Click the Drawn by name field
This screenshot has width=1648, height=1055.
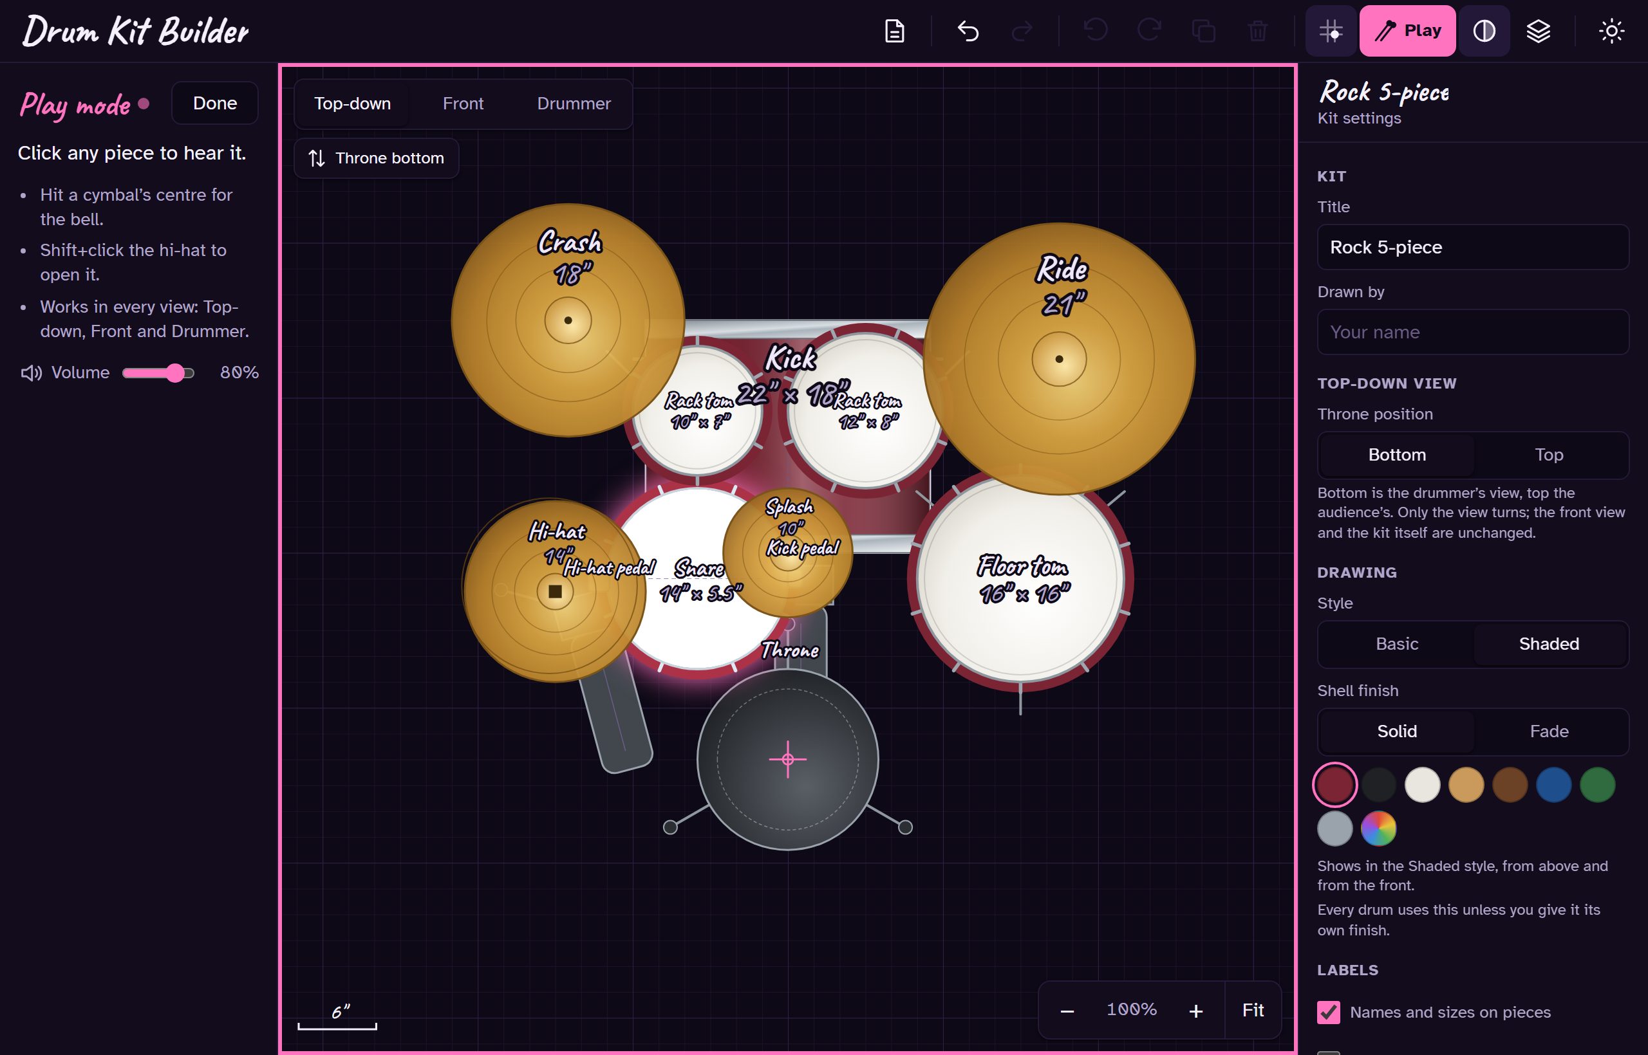pos(1473,332)
